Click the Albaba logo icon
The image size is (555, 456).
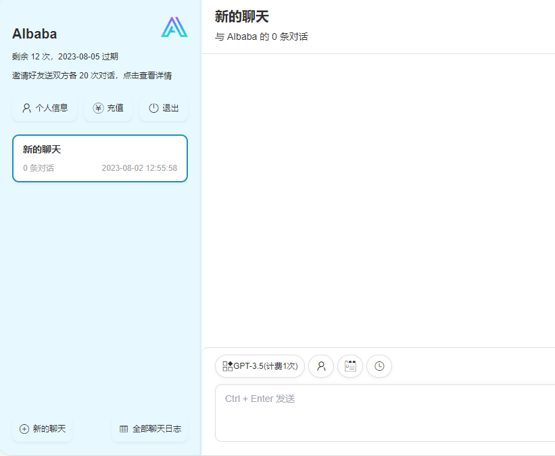pyautogui.click(x=174, y=27)
